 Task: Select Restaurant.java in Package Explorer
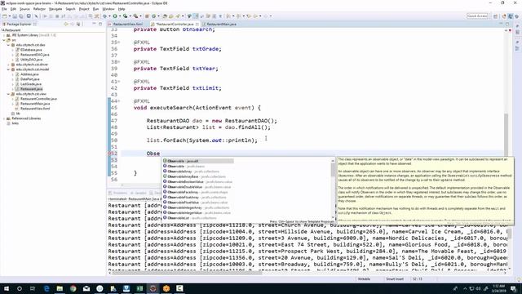31,89
